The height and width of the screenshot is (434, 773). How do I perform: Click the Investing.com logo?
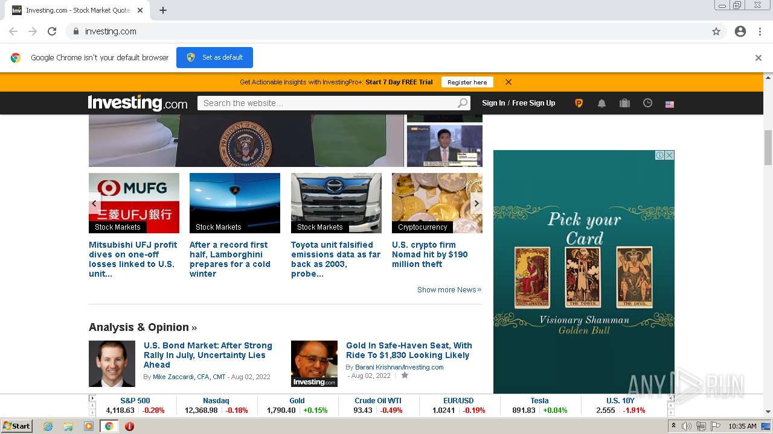coord(138,103)
